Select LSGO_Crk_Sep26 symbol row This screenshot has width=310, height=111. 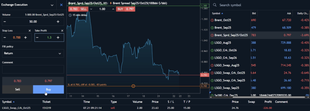click(x=259, y=58)
